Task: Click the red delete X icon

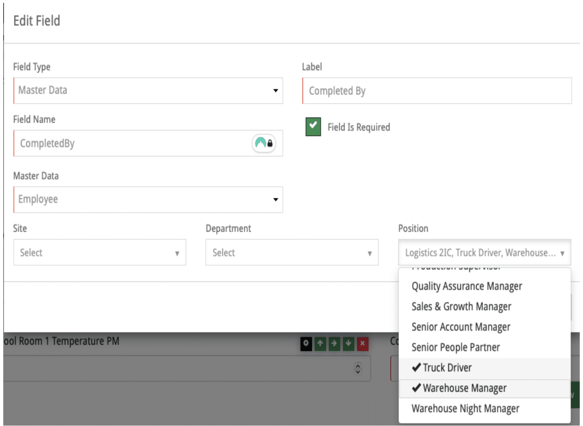Action: [362, 344]
